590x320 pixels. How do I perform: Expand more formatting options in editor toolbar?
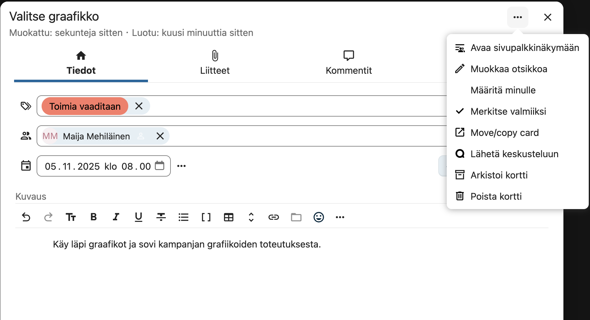click(x=340, y=217)
